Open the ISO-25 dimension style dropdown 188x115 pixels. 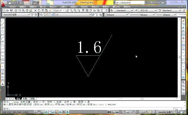(147, 10)
